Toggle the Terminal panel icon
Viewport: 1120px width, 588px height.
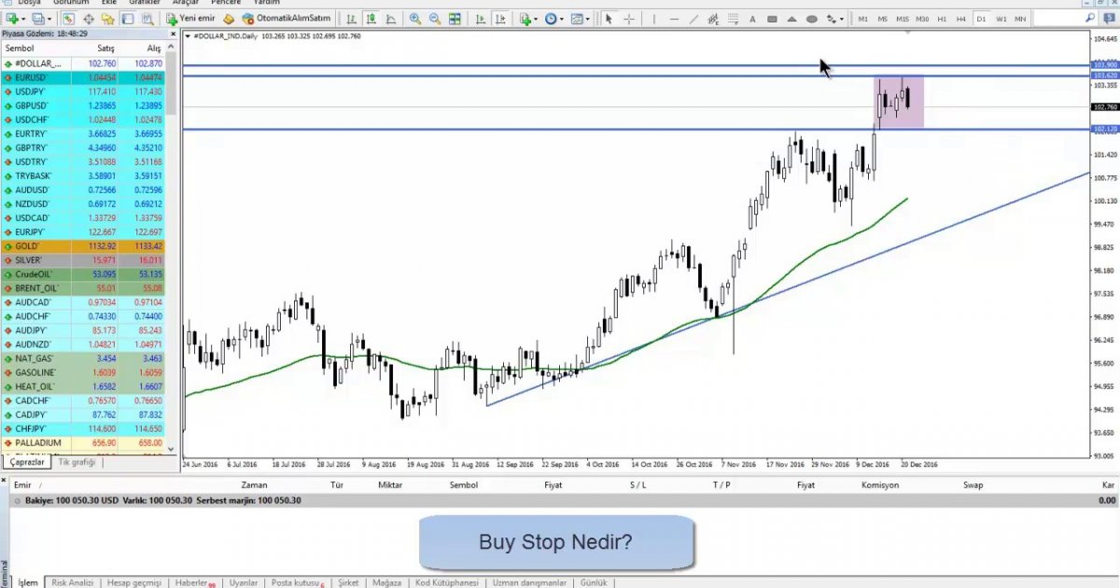click(x=128, y=19)
